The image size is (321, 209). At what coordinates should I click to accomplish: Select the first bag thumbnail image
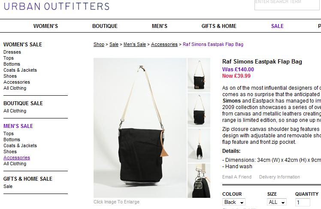tap(199, 75)
